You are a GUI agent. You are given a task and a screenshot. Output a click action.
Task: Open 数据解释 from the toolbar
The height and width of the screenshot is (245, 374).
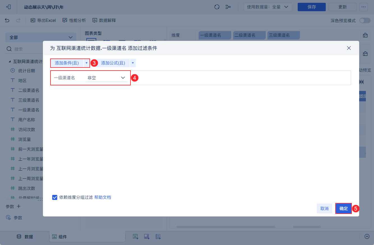[x=104, y=20]
